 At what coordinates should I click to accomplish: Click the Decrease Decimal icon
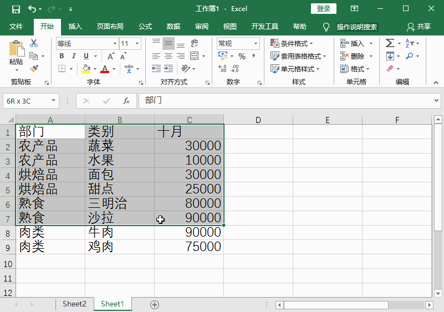point(235,69)
